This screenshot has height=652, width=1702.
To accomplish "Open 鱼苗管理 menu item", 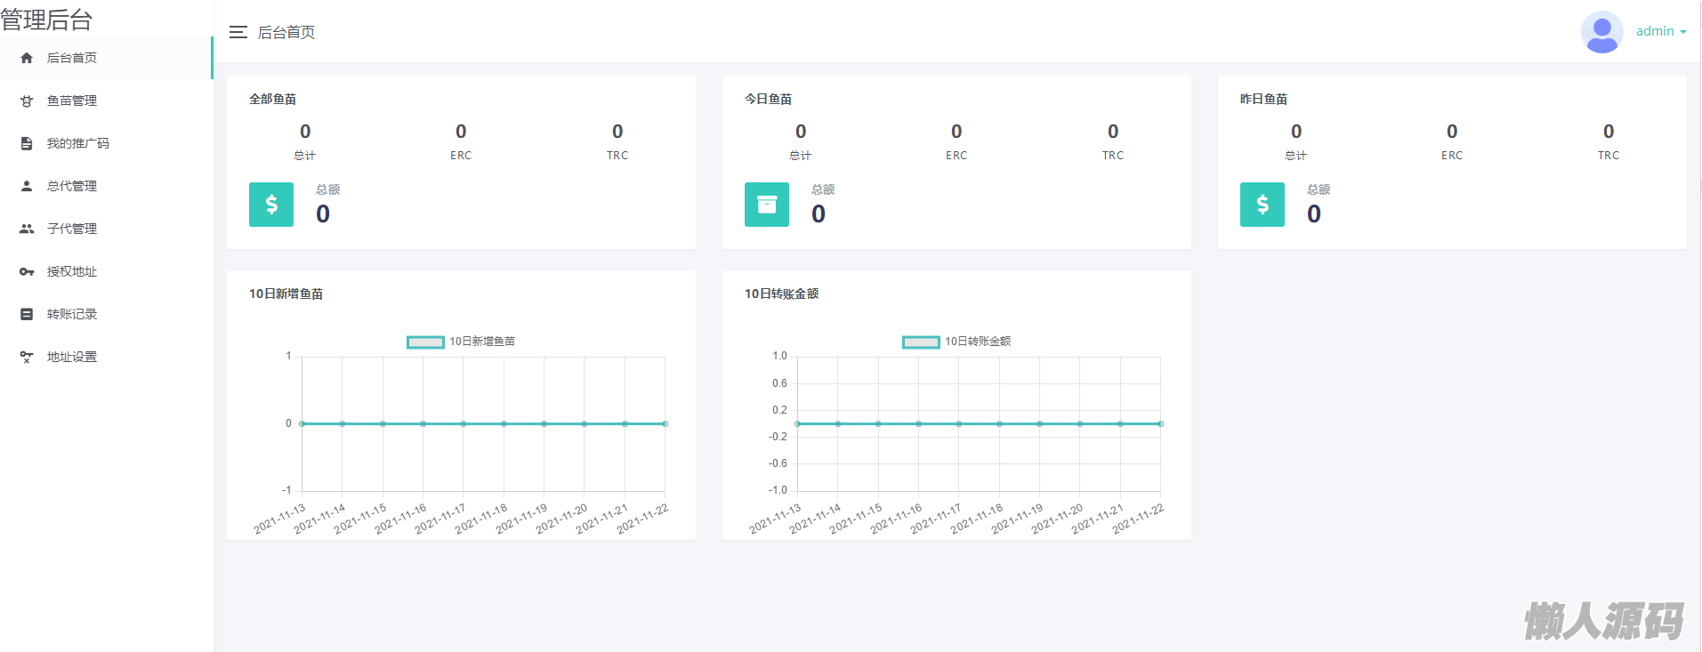I will click(72, 101).
